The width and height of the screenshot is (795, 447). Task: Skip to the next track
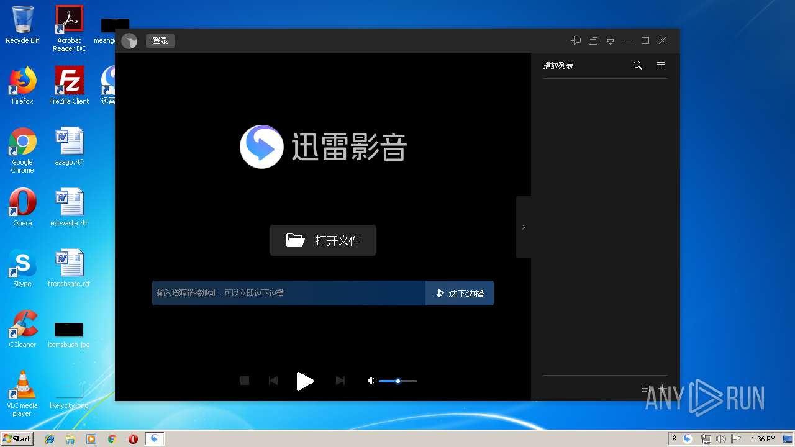point(340,381)
